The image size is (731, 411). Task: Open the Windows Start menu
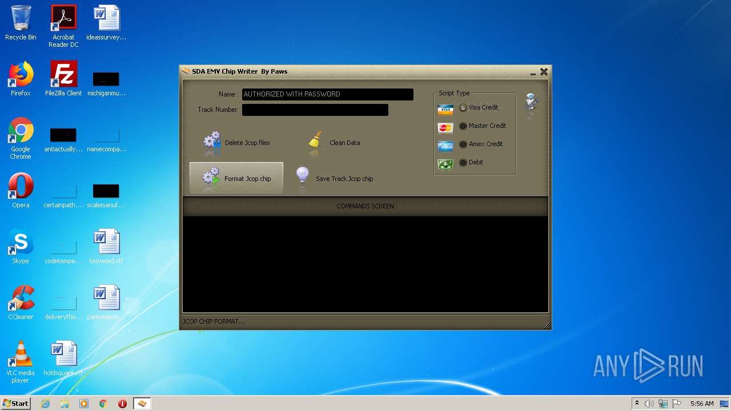16,404
